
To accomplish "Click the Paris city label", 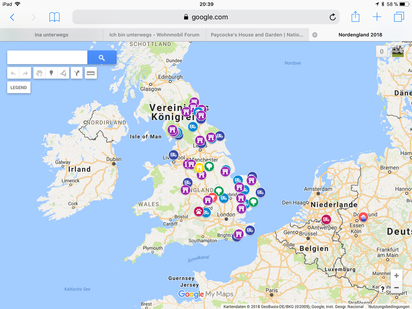I will [x=272, y=290].
